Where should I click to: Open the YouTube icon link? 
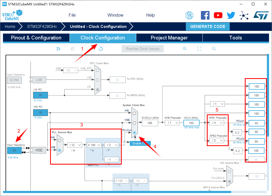218,15
